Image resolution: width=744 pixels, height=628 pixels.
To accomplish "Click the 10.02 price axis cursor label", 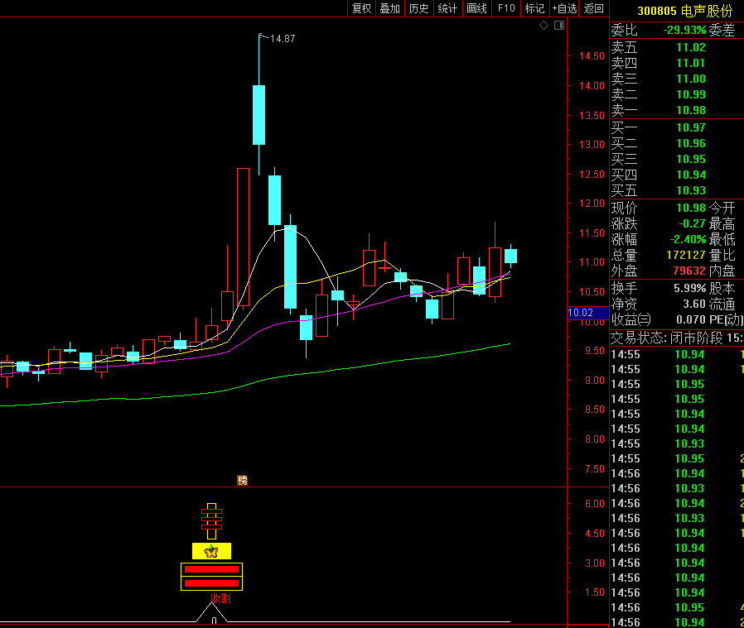I will point(588,313).
